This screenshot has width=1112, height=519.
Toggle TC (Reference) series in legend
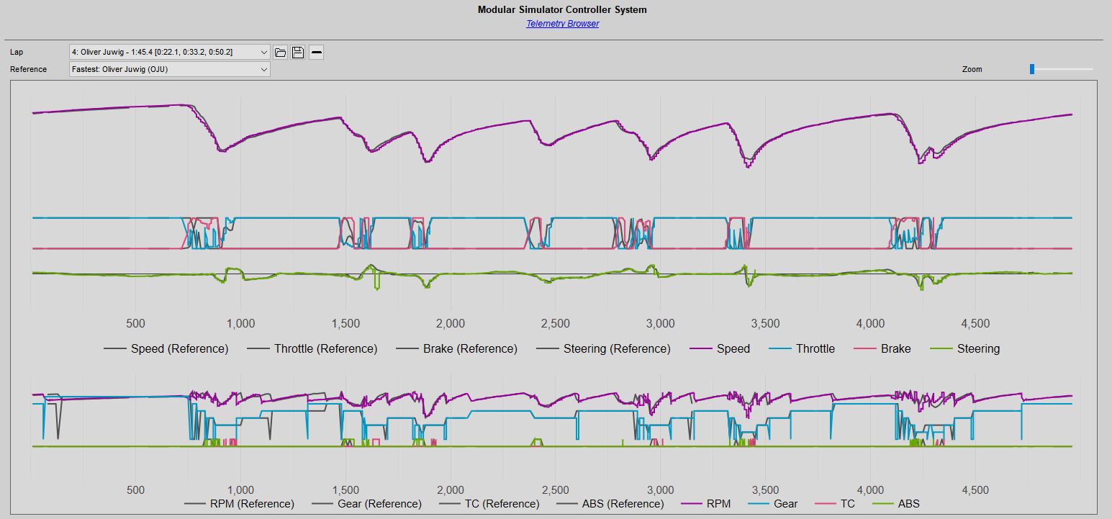(x=489, y=504)
